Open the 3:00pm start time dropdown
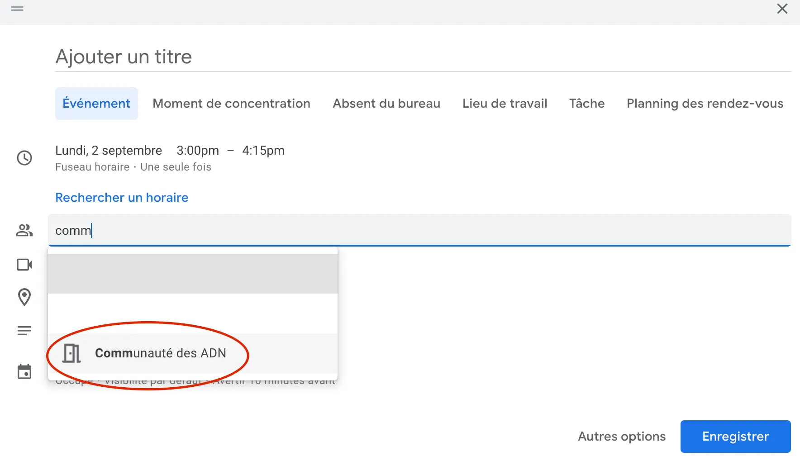800x456 pixels. pyautogui.click(x=198, y=150)
